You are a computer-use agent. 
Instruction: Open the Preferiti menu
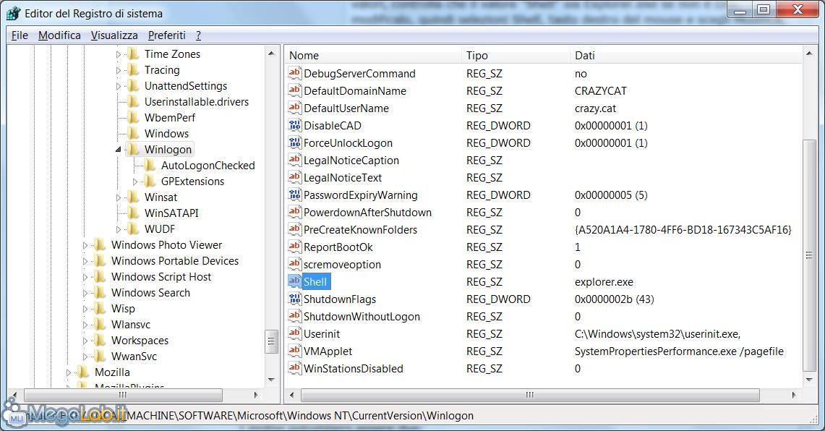coord(167,35)
